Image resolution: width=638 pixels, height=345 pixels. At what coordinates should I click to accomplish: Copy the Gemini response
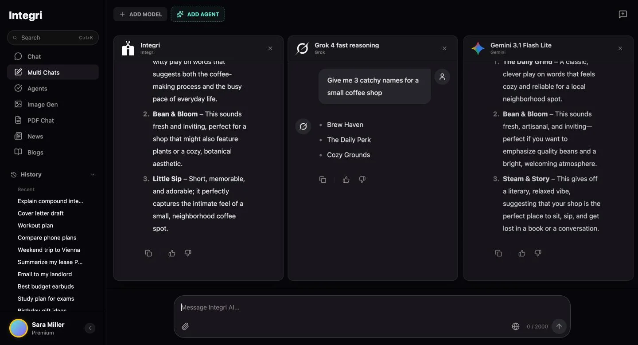pyautogui.click(x=498, y=253)
